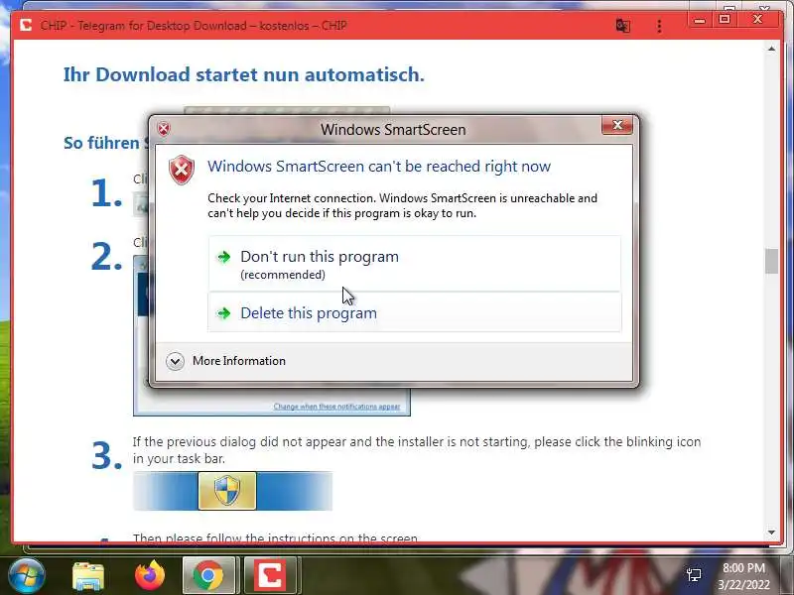The image size is (794, 595).
Task: Click page scrollbar up arrow
Action: pos(771,49)
